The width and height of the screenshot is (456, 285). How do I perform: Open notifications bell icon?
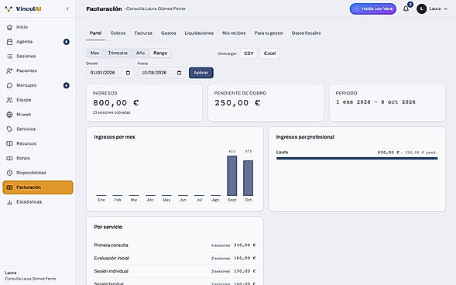tap(406, 9)
